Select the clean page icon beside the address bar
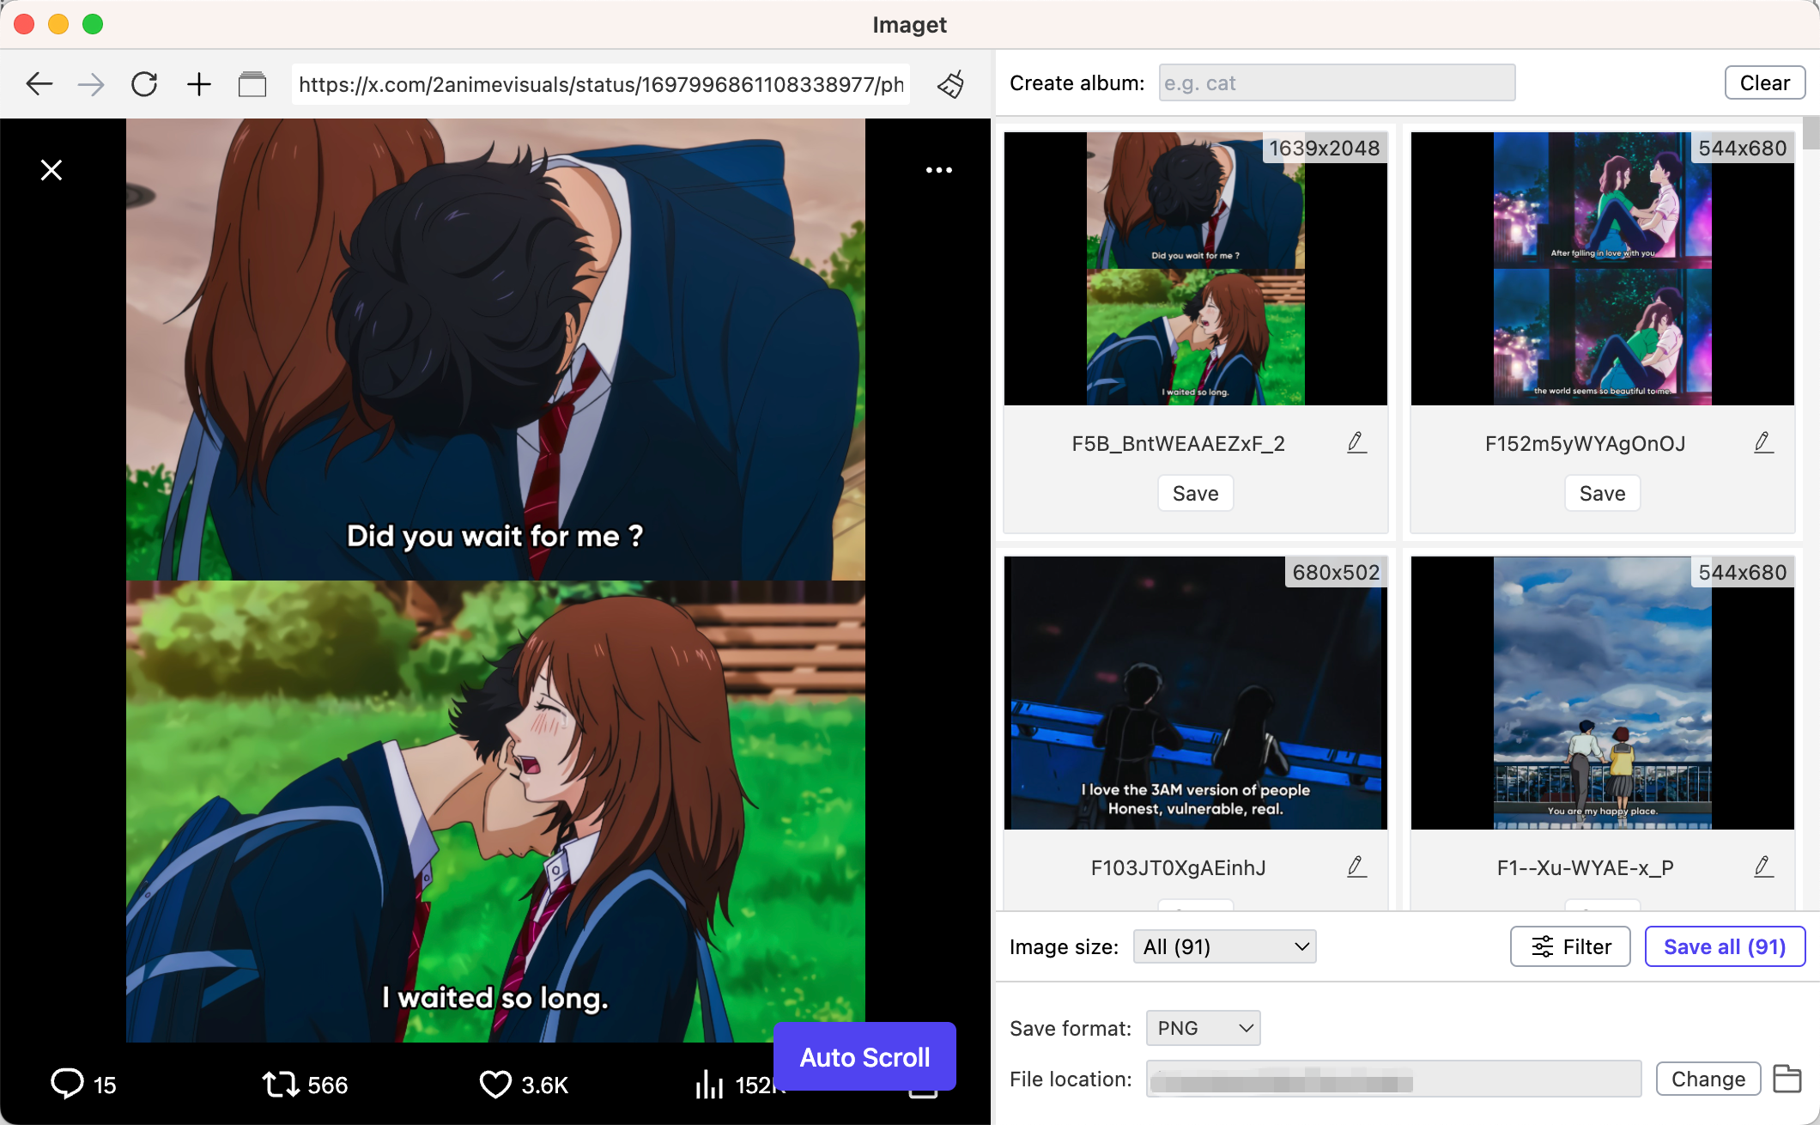The height and width of the screenshot is (1125, 1820). (x=949, y=84)
